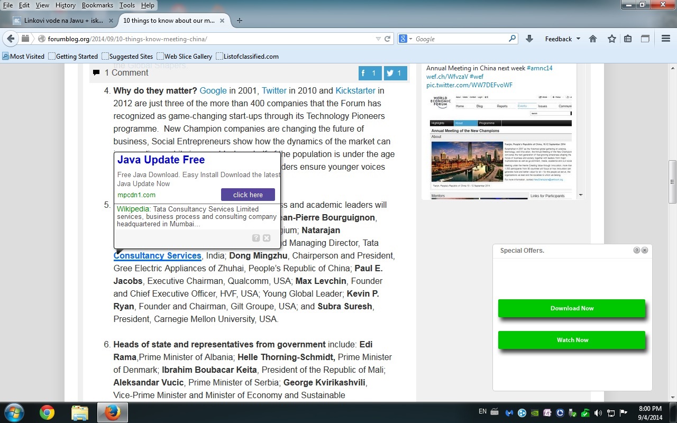Follow the Google link in the article

coord(213,90)
